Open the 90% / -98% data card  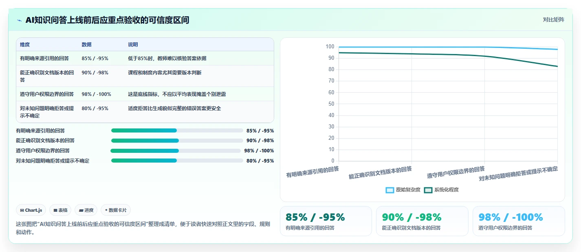point(422,221)
